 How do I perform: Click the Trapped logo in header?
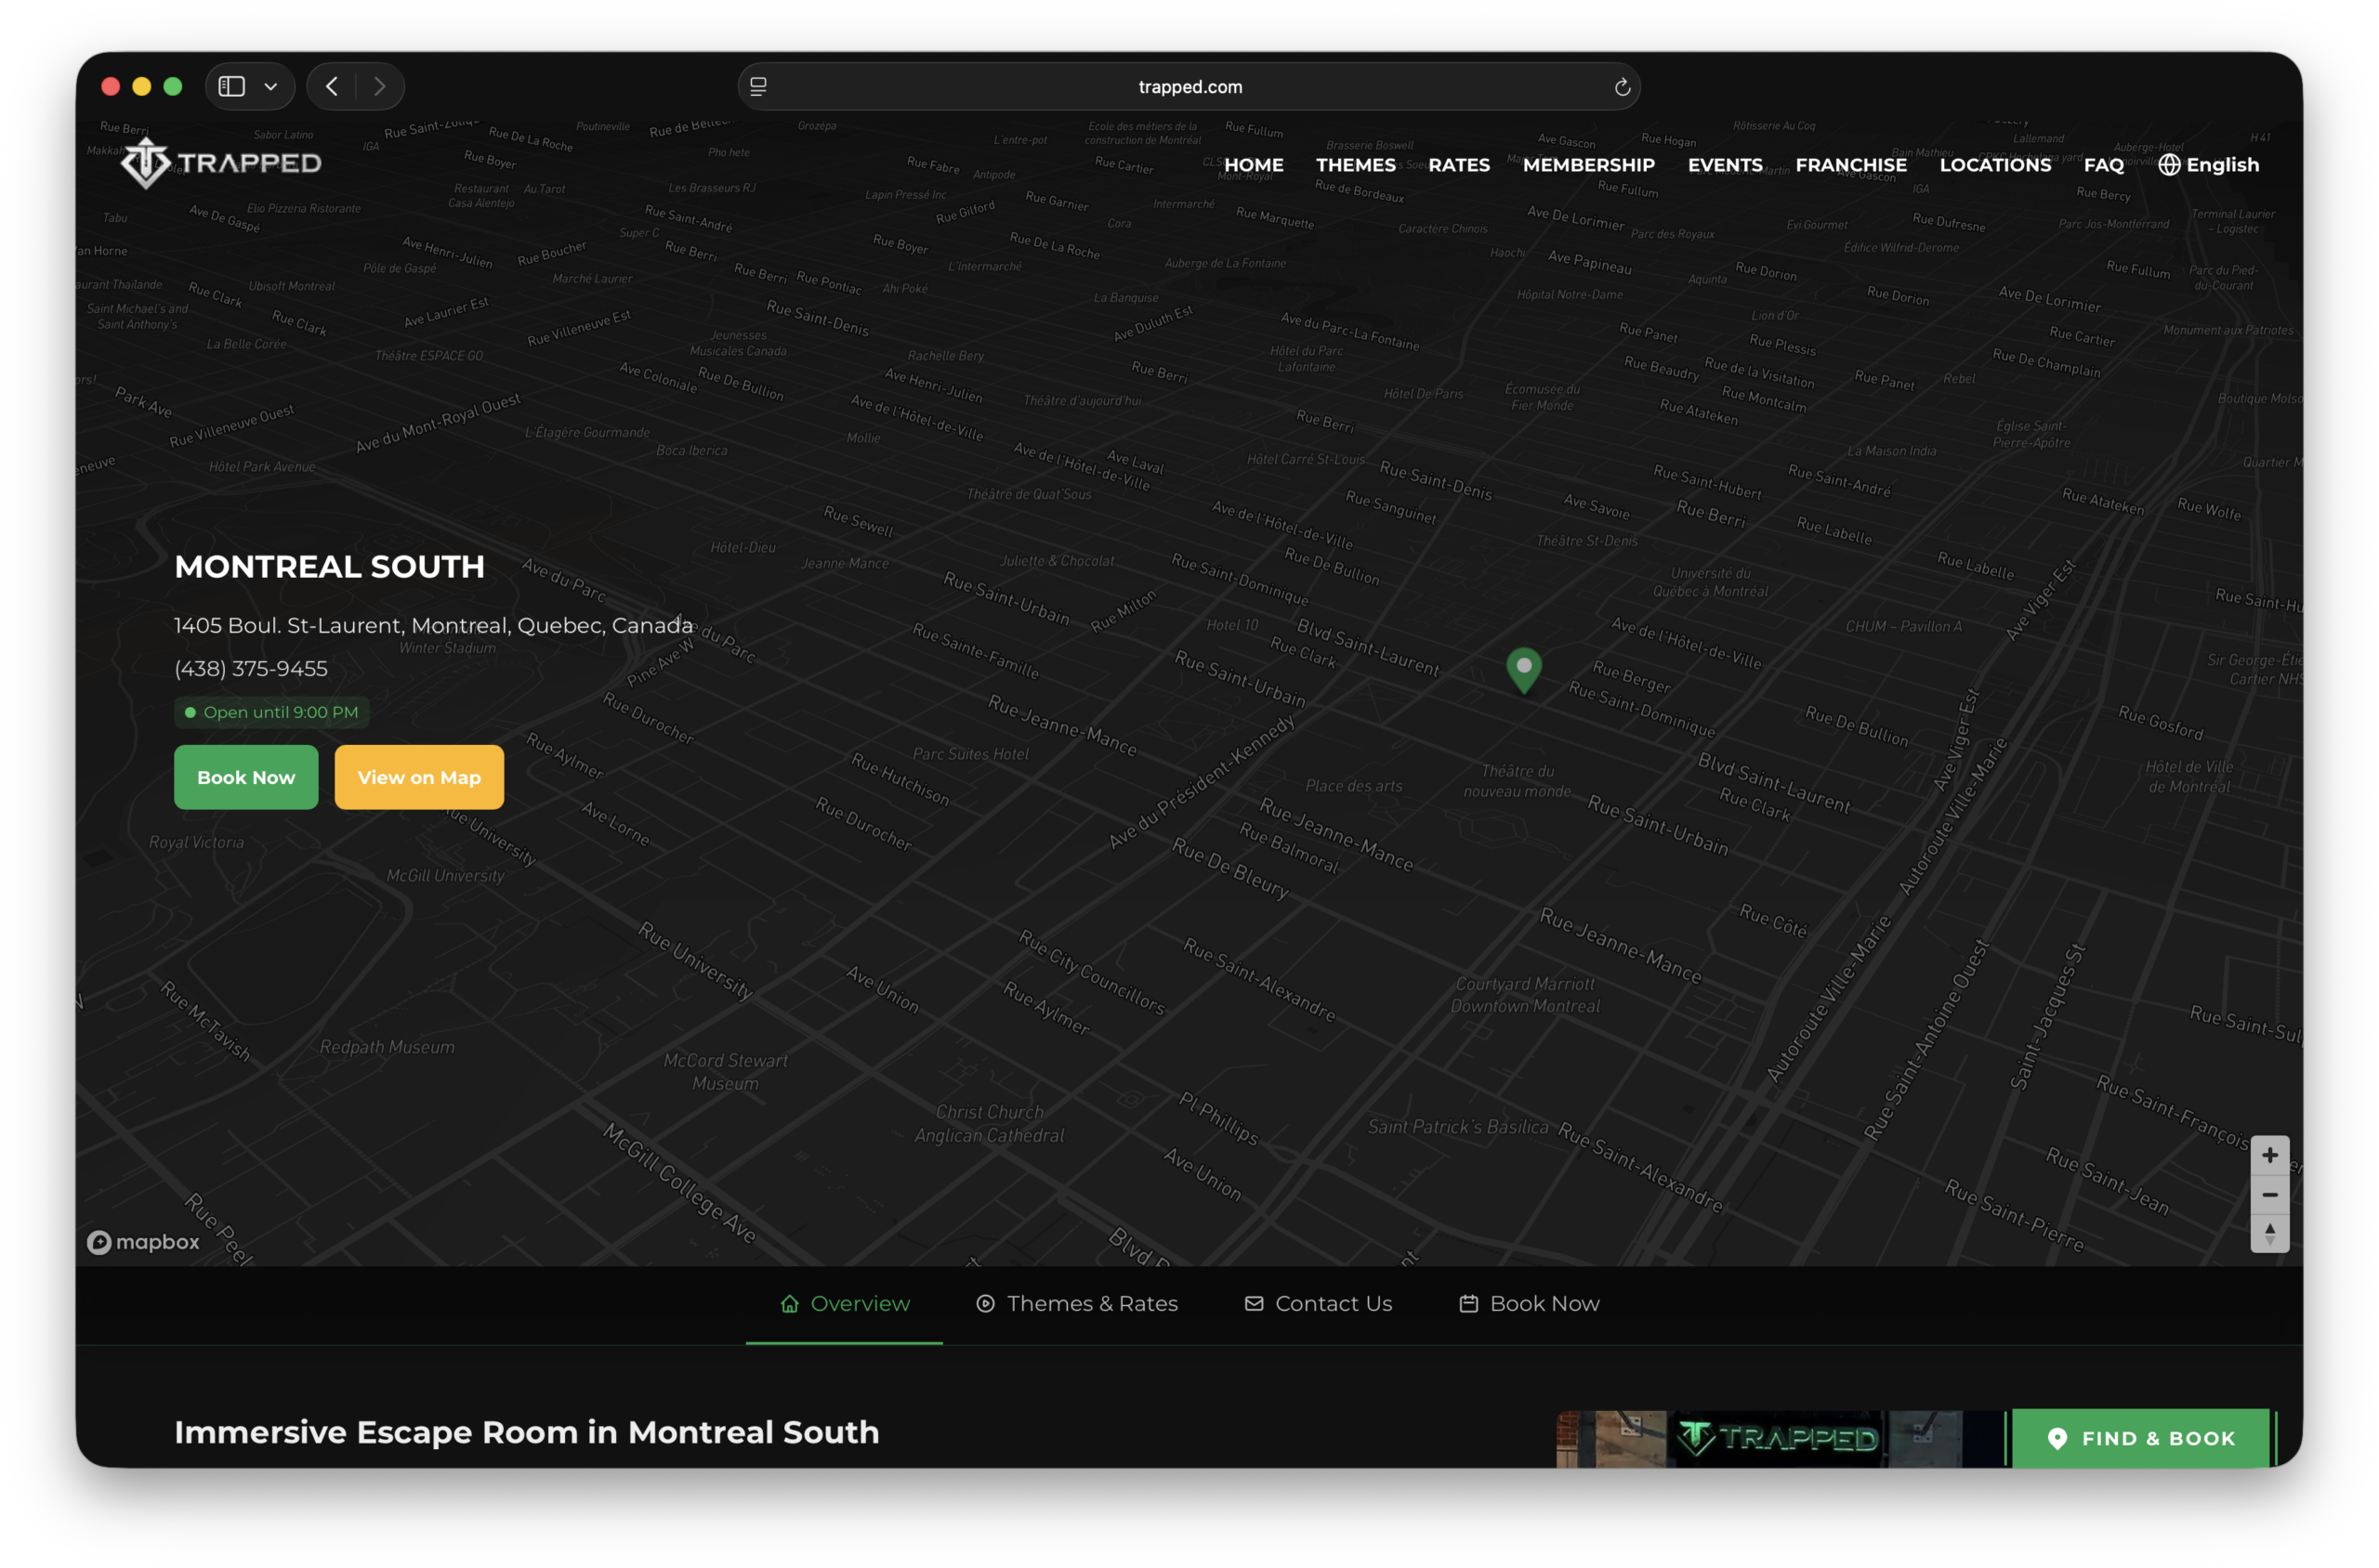click(x=221, y=163)
